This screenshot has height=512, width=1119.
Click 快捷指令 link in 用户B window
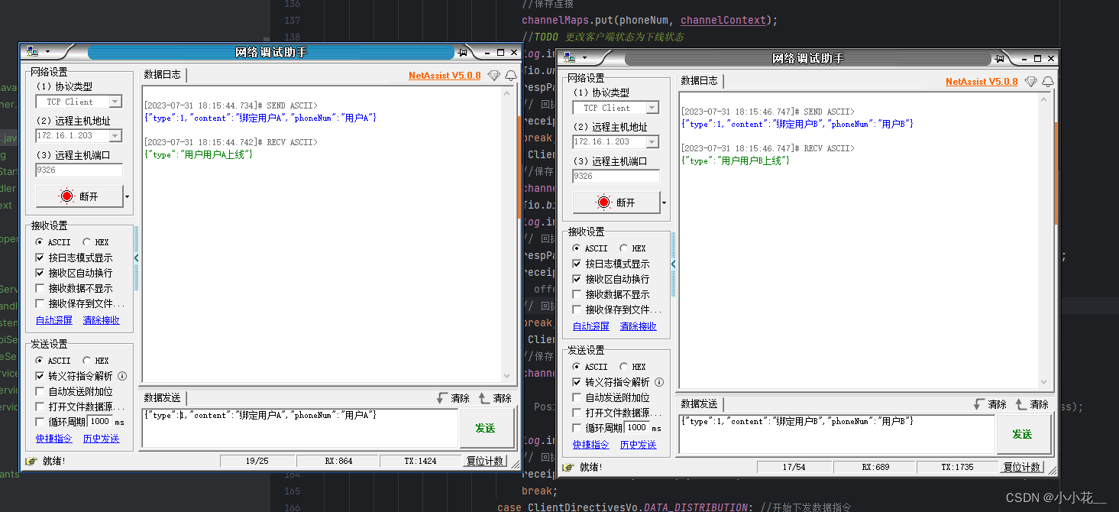coord(591,445)
